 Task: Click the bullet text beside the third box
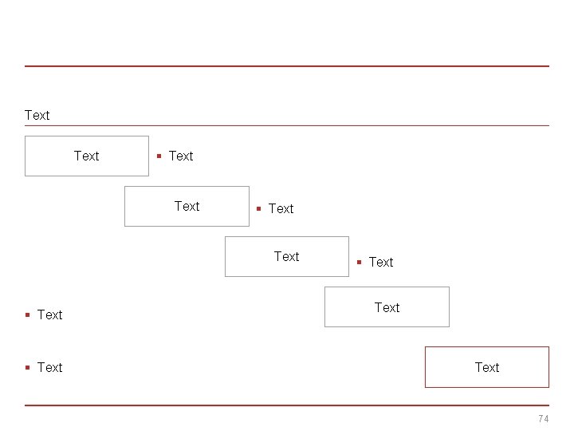pyautogui.click(x=381, y=263)
